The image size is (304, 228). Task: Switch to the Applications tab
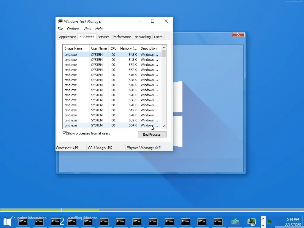click(x=68, y=37)
